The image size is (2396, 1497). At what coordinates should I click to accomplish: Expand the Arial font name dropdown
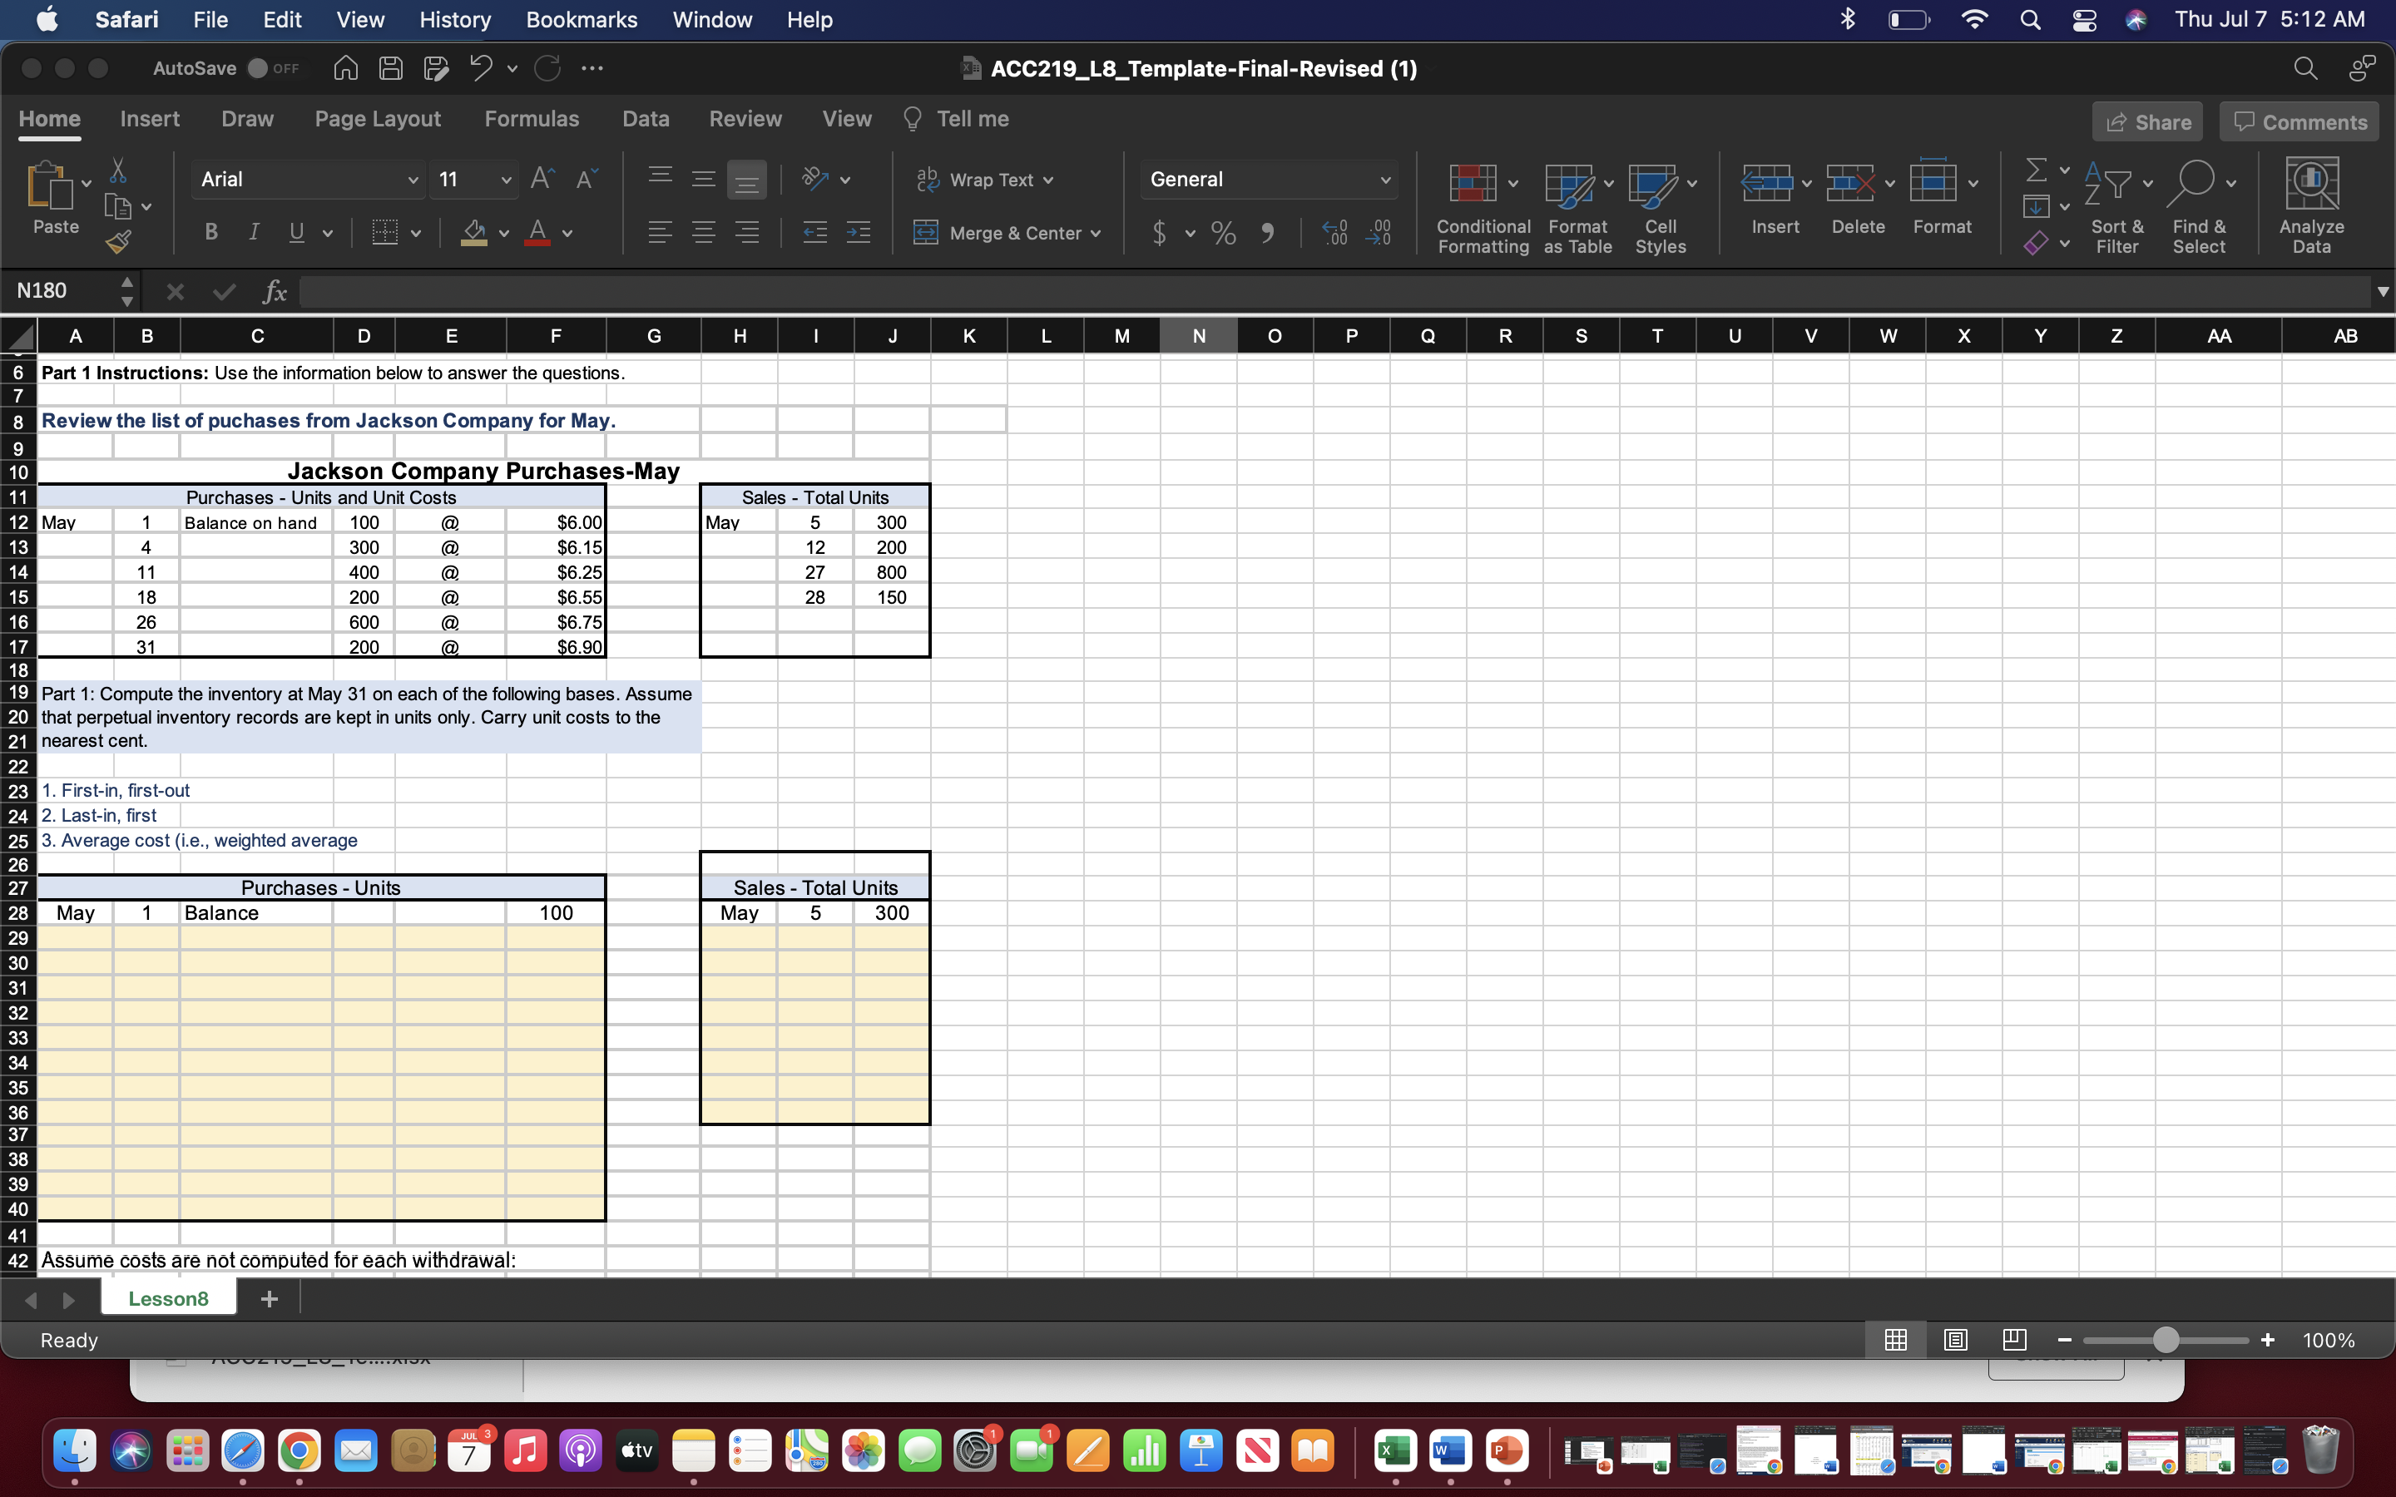pyautogui.click(x=413, y=179)
